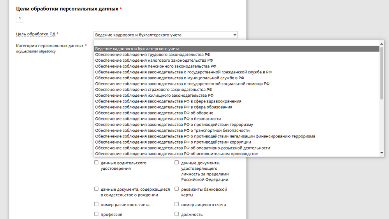Pick "Обеспечение соблюдения пенсионного законодательства РФ" option

155,66
